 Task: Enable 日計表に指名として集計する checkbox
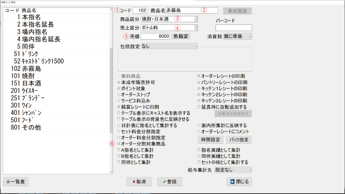118,126
